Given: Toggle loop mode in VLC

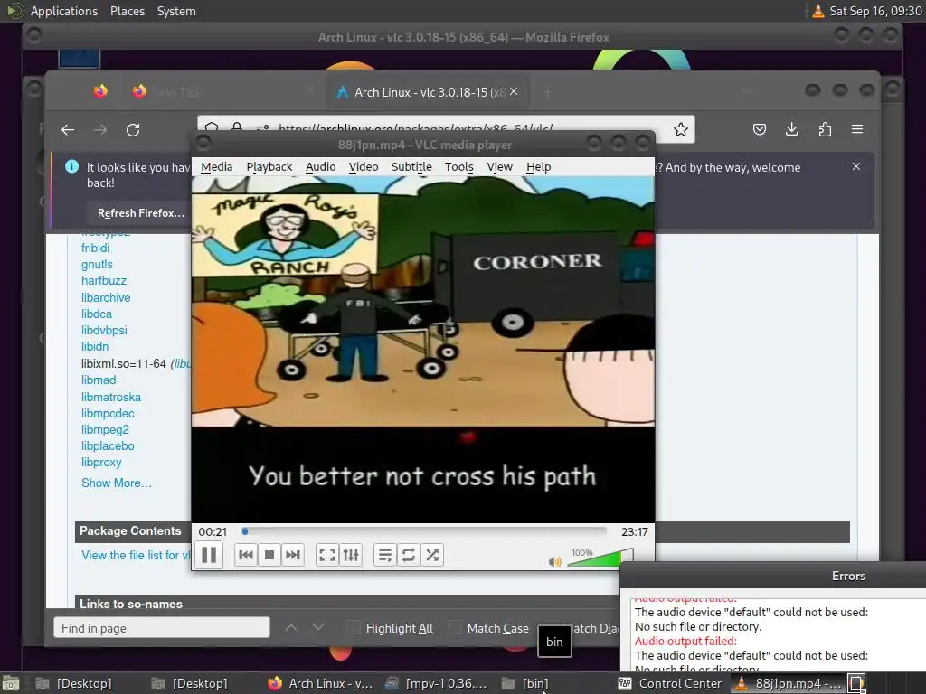Looking at the screenshot, I should tap(409, 555).
